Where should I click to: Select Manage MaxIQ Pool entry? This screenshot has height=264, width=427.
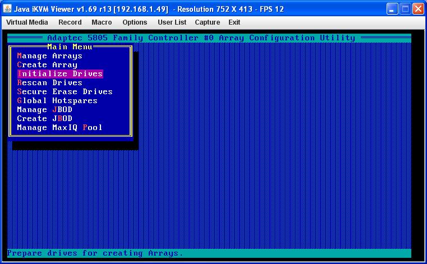59,128
